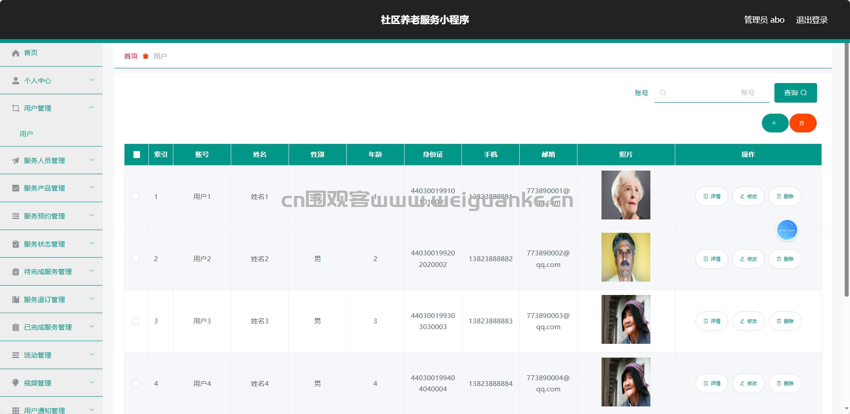Click 删除 button for 用户4
This screenshot has height=414, width=850.
click(x=785, y=383)
